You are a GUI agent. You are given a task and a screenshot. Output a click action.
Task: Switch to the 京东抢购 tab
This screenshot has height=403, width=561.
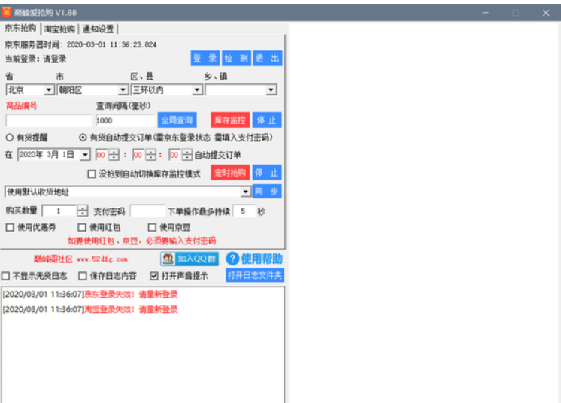click(x=20, y=29)
